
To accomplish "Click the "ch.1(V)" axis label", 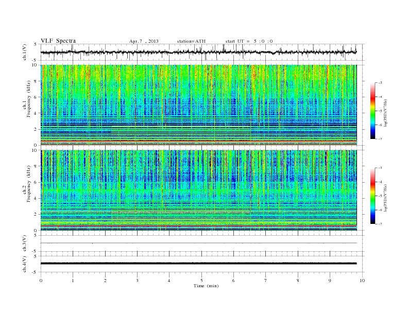I will pos(25,52).
